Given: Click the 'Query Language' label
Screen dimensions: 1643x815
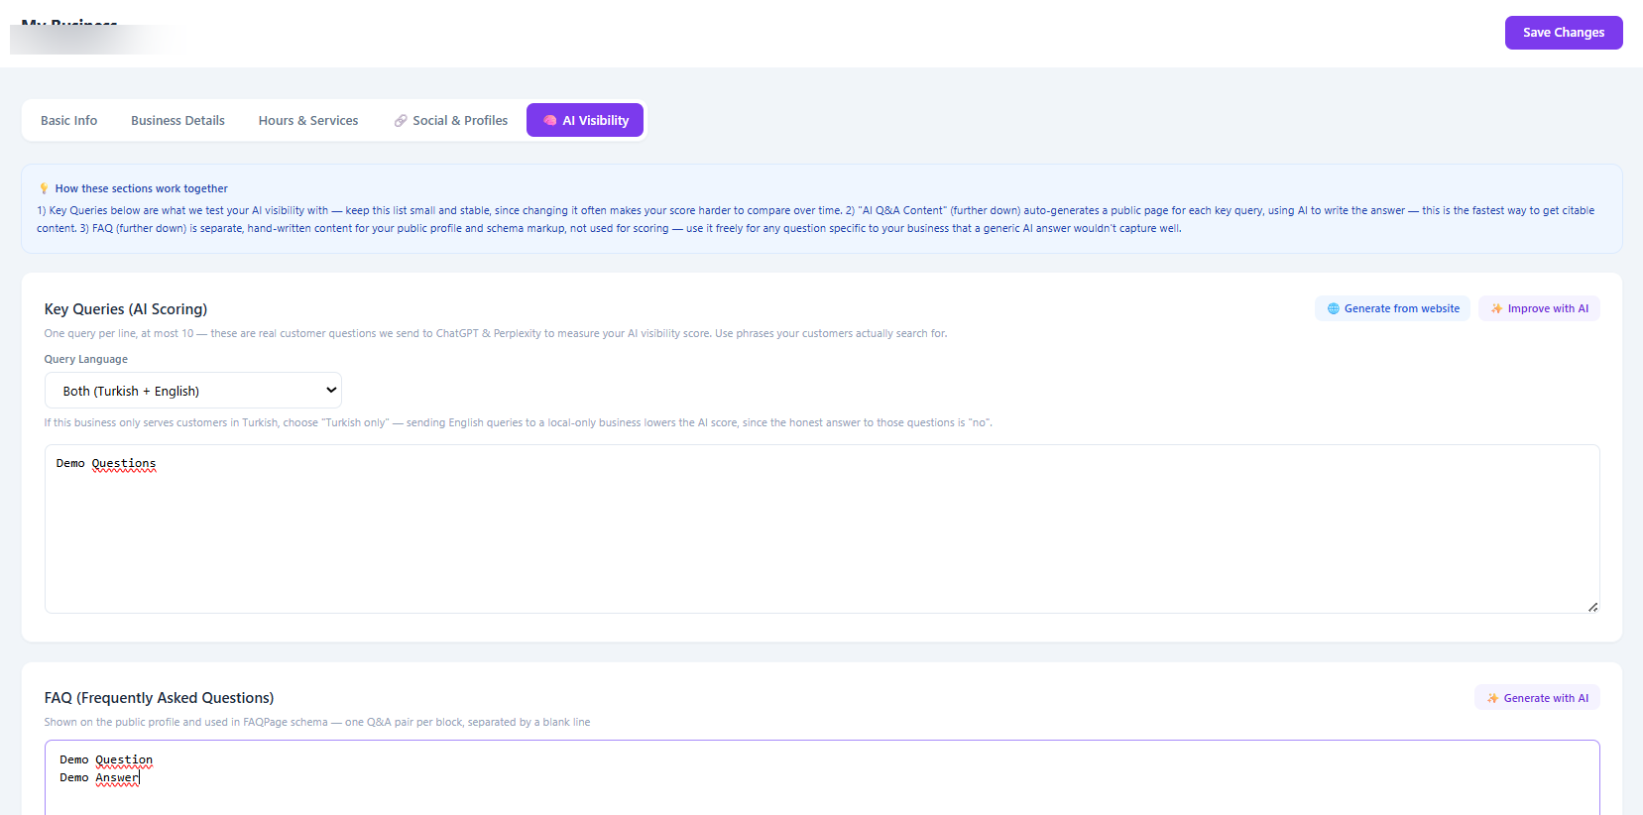Looking at the screenshot, I should (x=86, y=359).
